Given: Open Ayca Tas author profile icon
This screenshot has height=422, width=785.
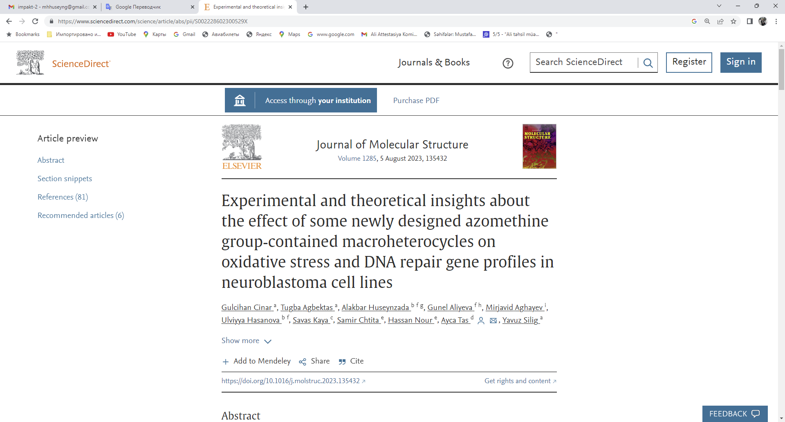Looking at the screenshot, I should (481, 321).
